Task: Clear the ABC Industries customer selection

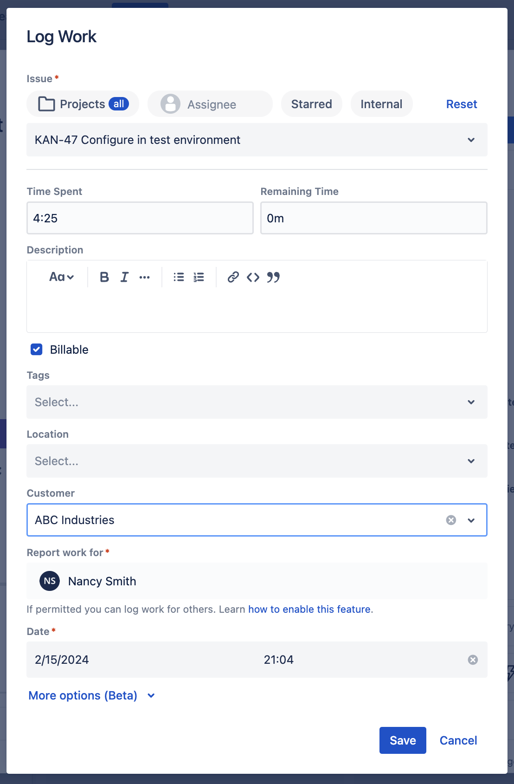Action: click(451, 520)
